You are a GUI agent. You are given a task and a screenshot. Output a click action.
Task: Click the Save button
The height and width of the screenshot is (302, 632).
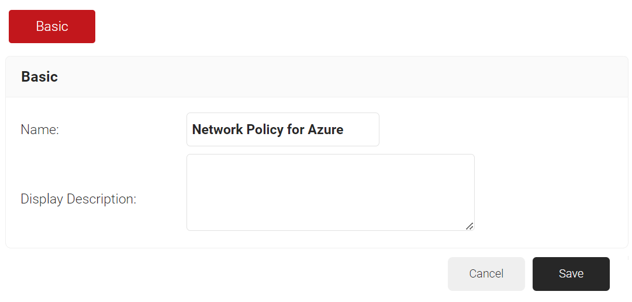tap(571, 273)
